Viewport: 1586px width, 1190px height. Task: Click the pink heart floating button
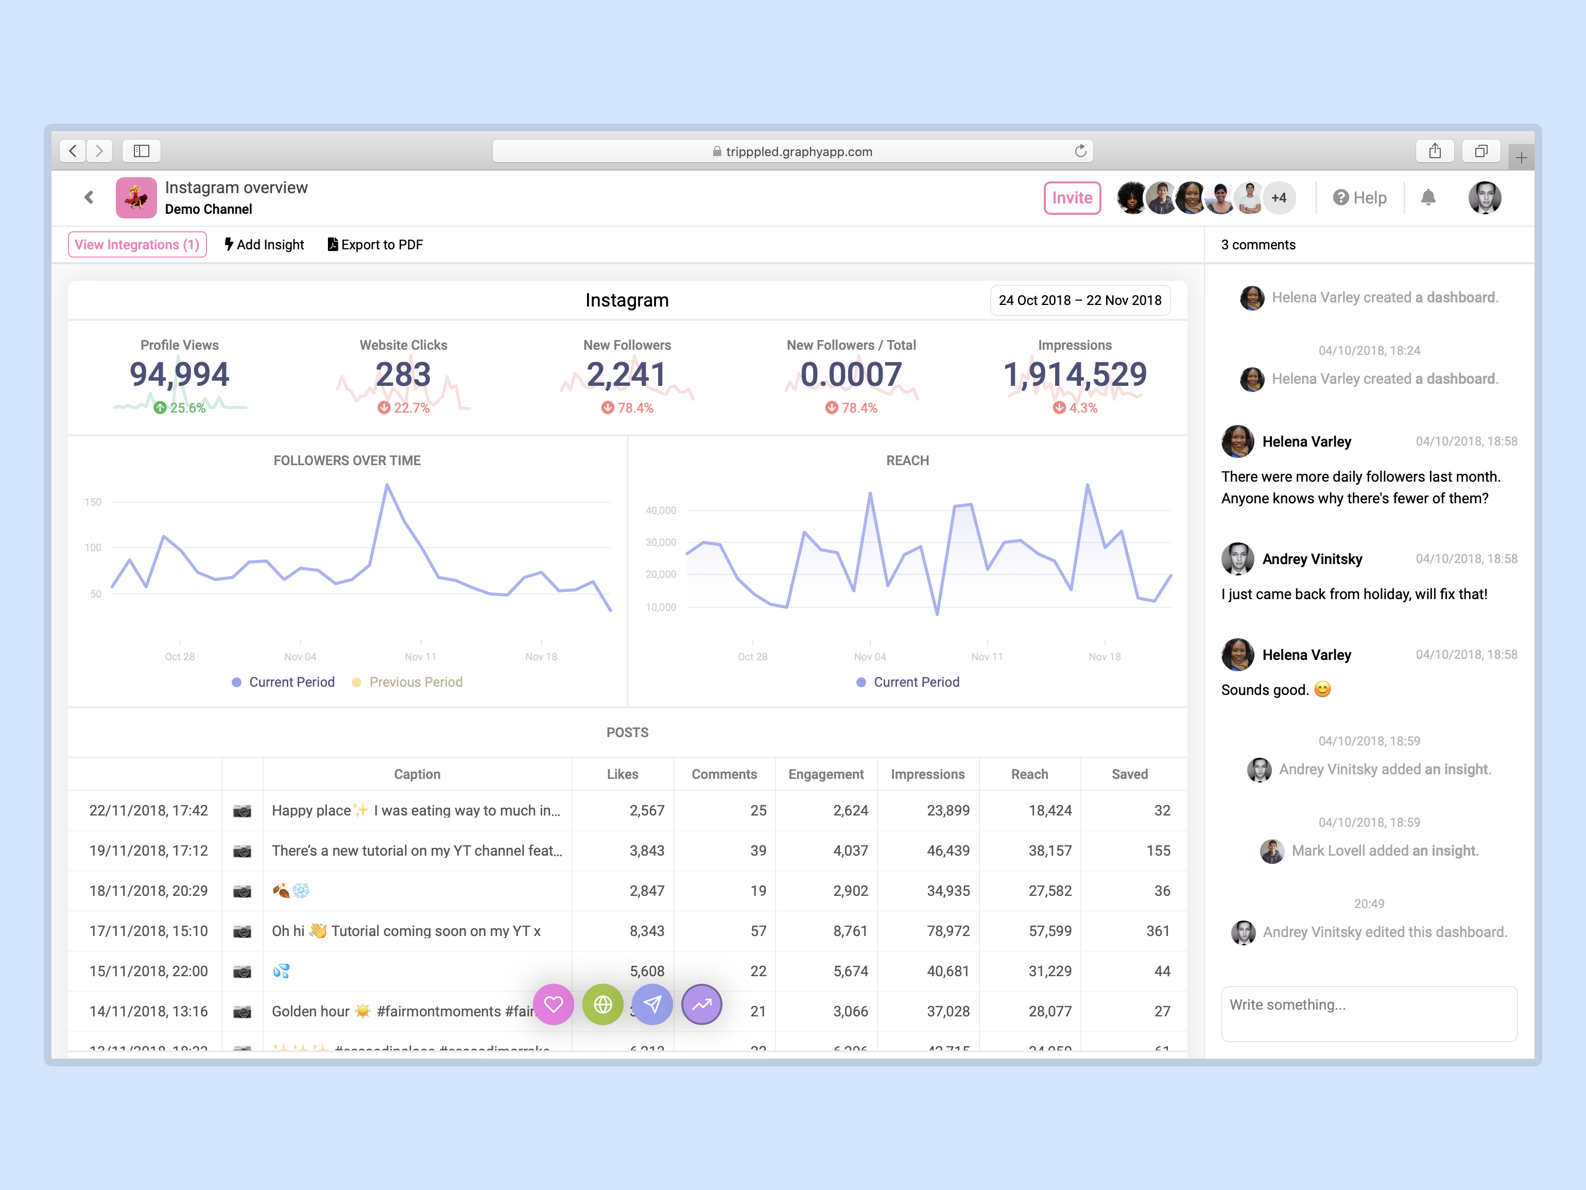[553, 1004]
